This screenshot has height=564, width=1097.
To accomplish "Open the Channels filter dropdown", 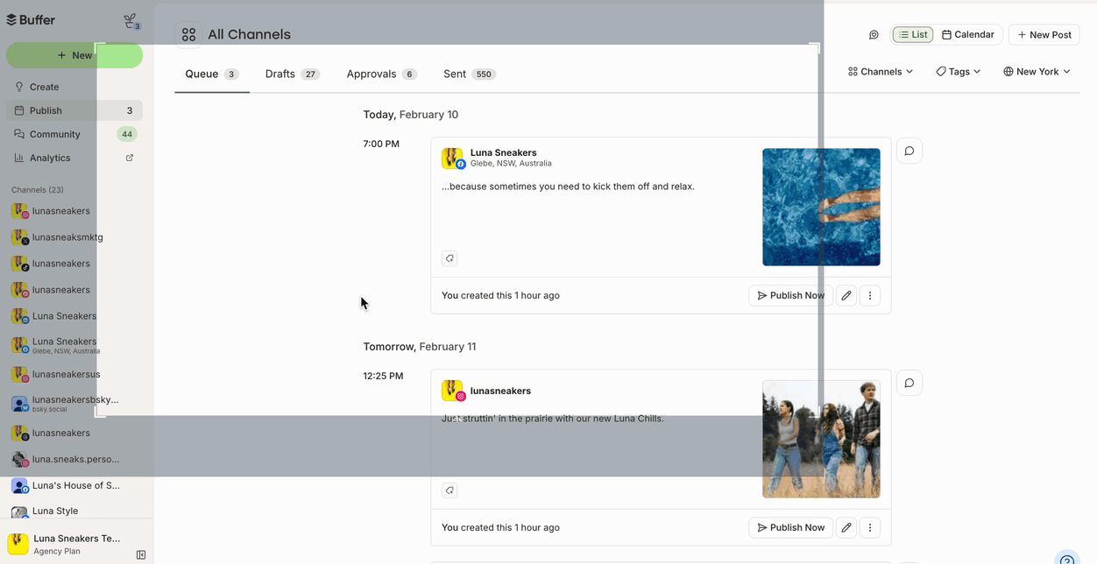I will (881, 72).
